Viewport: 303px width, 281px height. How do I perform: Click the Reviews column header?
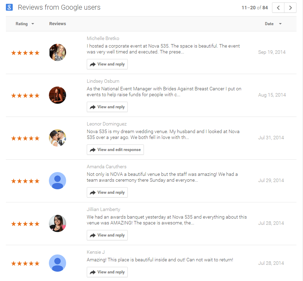pos(58,24)
